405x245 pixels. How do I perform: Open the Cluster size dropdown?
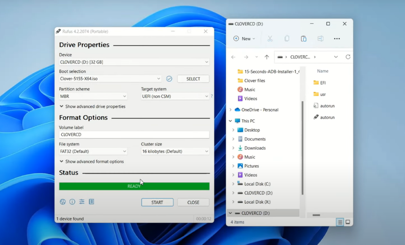pyautogui.click(x=175, y=151)
